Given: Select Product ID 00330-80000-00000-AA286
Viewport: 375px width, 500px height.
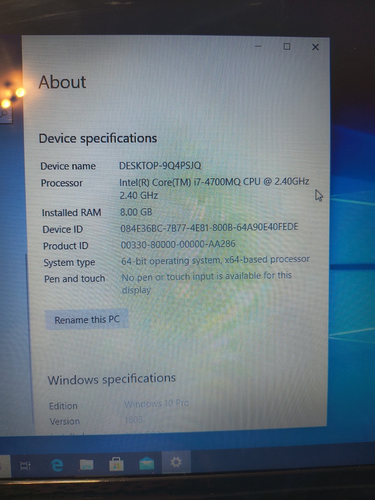Looking at the screenshot, I should pos(178,244).
